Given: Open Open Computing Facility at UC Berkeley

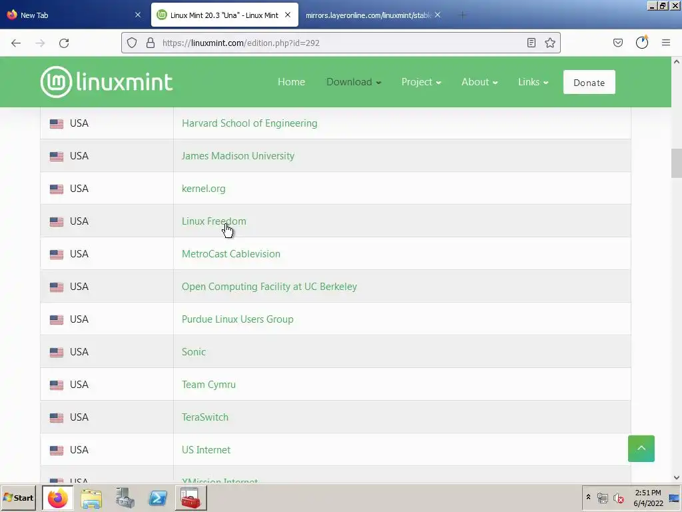Looking at the screenshot, I should (269, 287).
